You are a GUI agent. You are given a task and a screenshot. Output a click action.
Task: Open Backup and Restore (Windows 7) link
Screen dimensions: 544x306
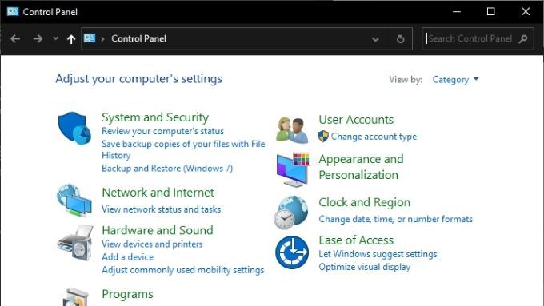[167, 169]
